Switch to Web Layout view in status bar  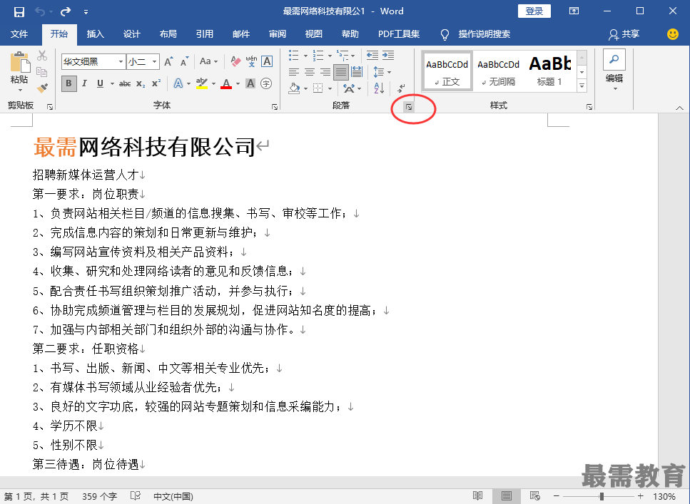(535, 496)
